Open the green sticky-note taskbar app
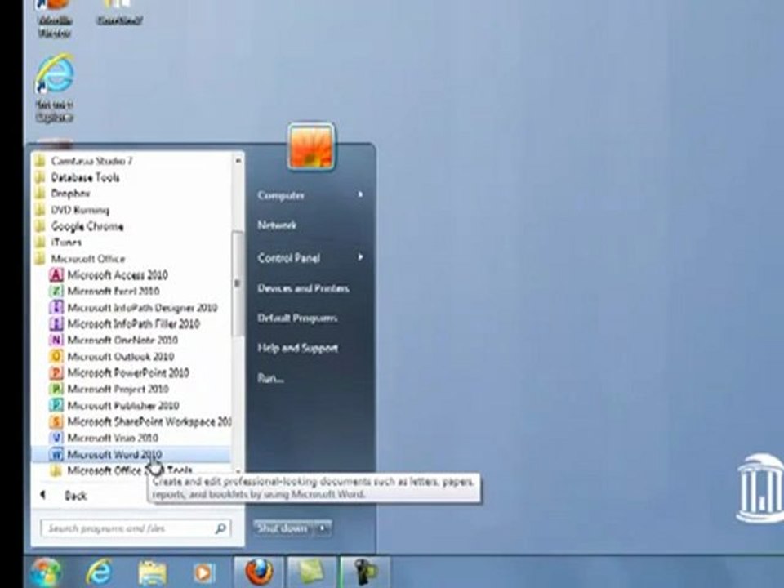This screenshot has height=588, width=784. pyautogui.click(x=311, y=572)
